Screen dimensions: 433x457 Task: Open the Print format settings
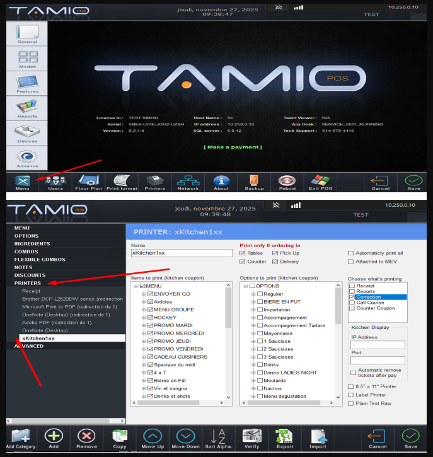tap(122, 182)
